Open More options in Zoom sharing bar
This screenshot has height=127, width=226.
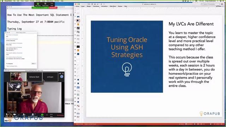click(x=52, y=4)
